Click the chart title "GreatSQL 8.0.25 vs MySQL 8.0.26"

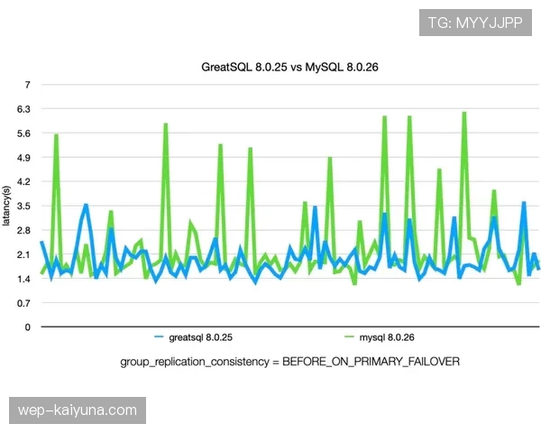coord(289,67)
